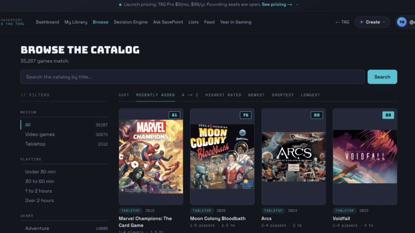Return to TAG via back arrow link
415x233 pixels.
click(342, 22)
